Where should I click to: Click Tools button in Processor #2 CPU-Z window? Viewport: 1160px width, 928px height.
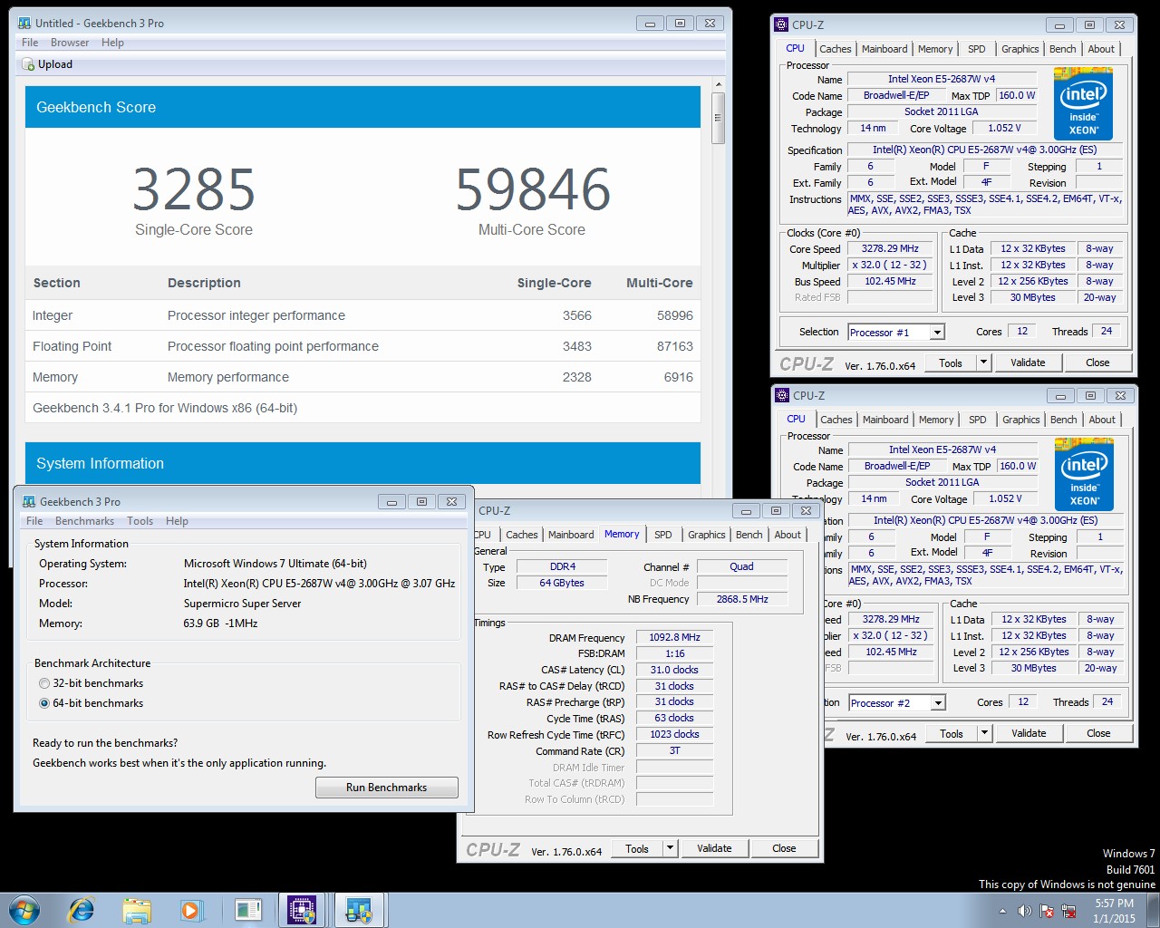click(x=952, y=733)
